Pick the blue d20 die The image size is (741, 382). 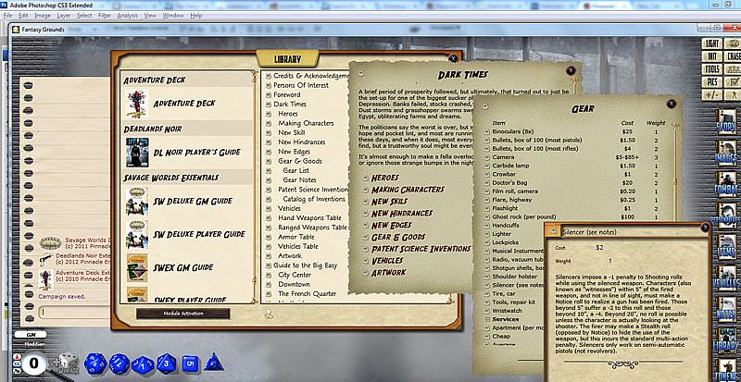coord(95,364)
